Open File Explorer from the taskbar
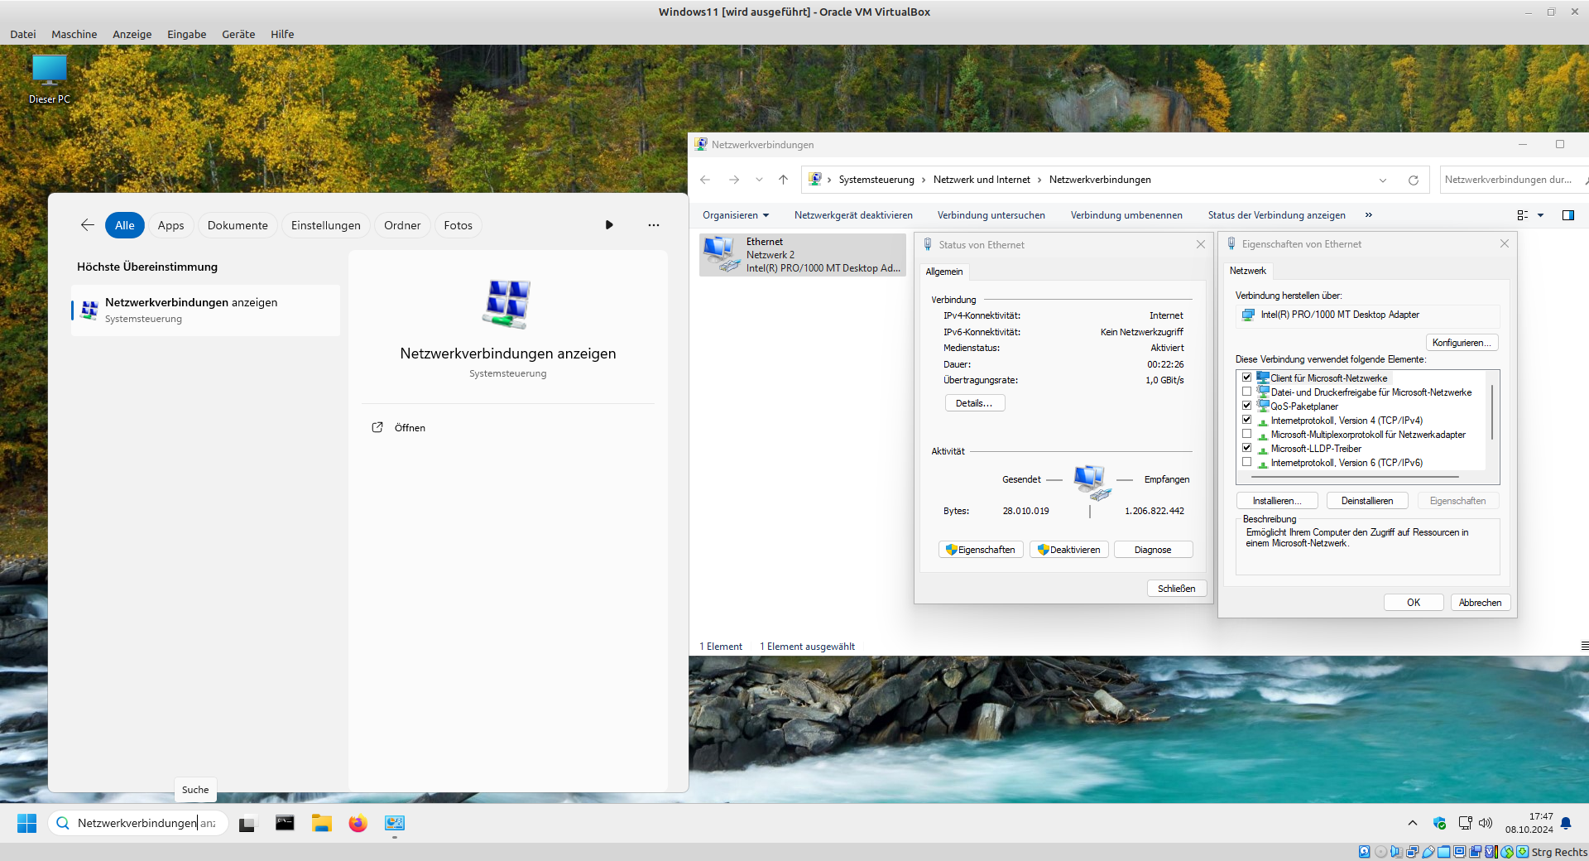1589x861 pixels. coord(321,823)
